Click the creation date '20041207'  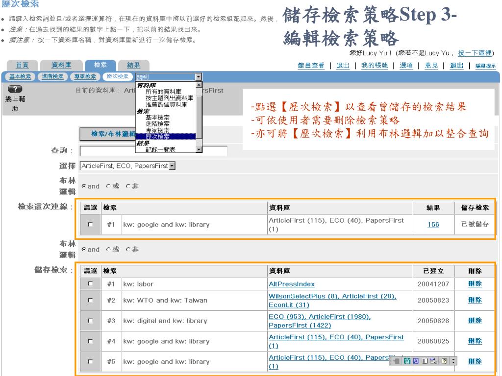(433, 284)
